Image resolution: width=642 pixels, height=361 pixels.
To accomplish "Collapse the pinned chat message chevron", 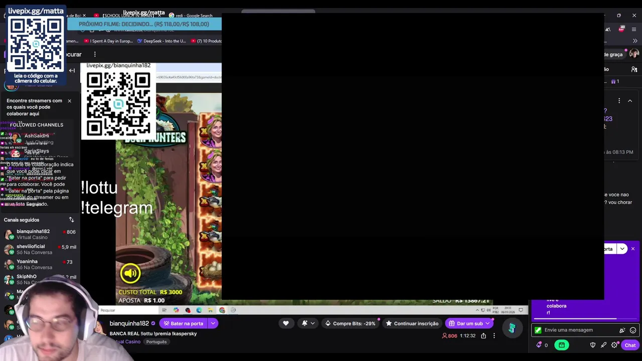I will pos(630,101).
